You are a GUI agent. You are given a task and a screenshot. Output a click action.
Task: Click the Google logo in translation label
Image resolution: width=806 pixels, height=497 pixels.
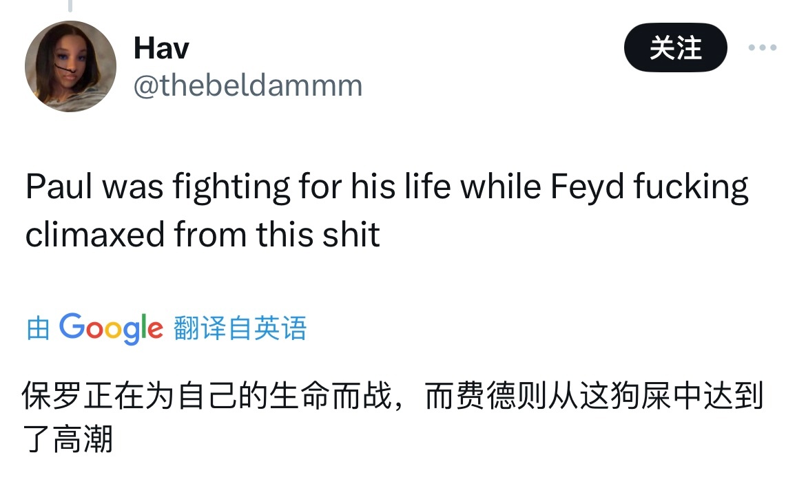pyautogui.click(x=111, y=328)
